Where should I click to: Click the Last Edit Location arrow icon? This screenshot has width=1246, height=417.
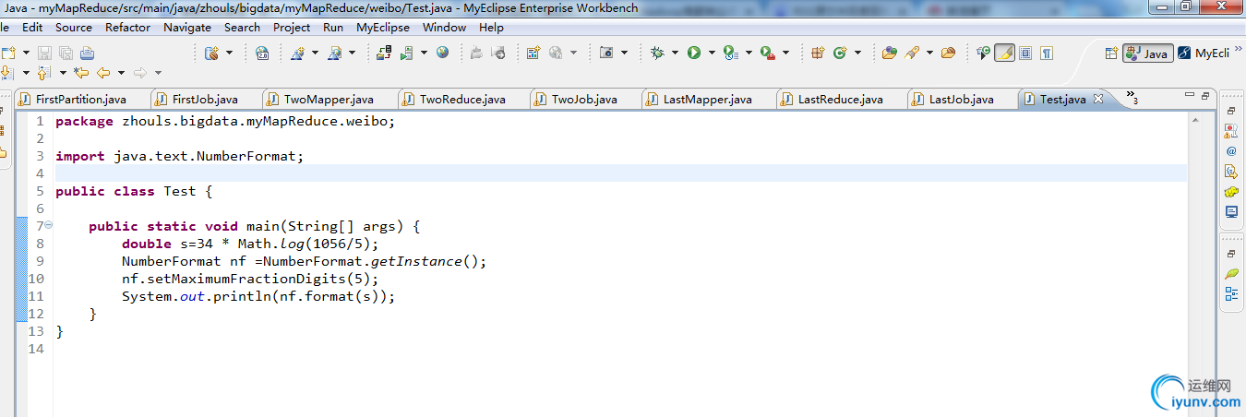[81, 73]
